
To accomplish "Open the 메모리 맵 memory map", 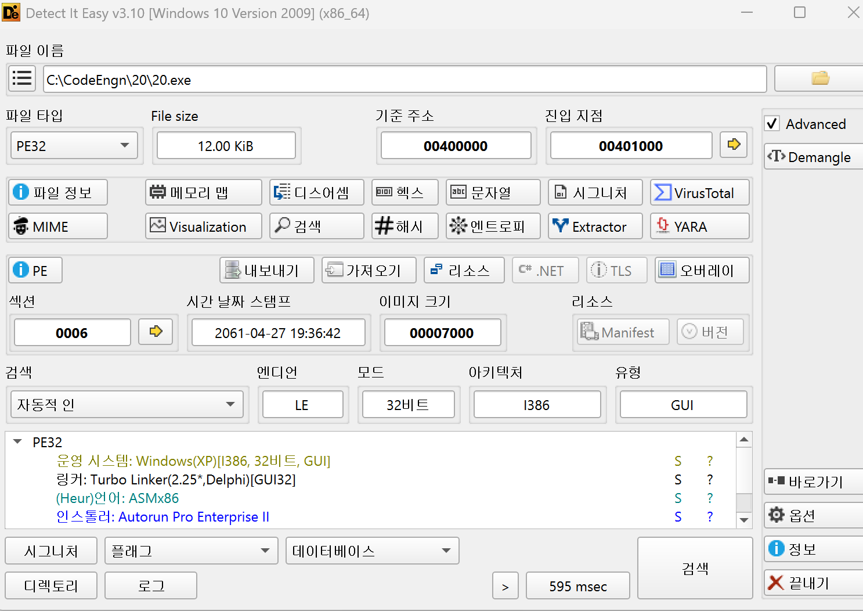I will pos(204,192).
